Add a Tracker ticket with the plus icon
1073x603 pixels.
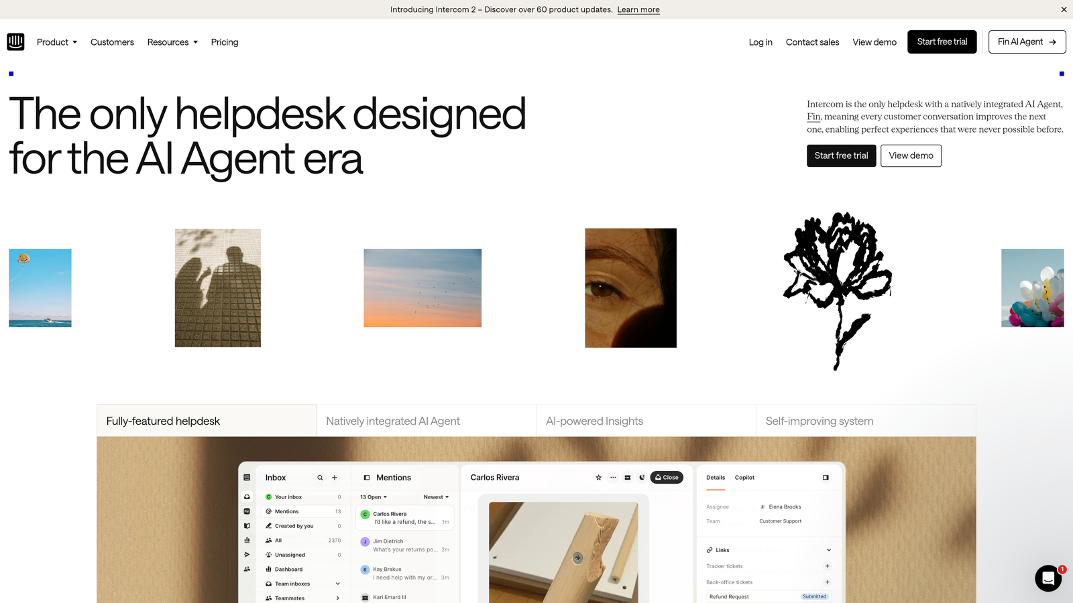(828, 566)
